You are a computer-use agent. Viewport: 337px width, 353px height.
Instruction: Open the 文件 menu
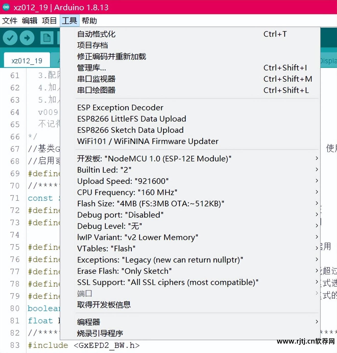tap(10, 21)
